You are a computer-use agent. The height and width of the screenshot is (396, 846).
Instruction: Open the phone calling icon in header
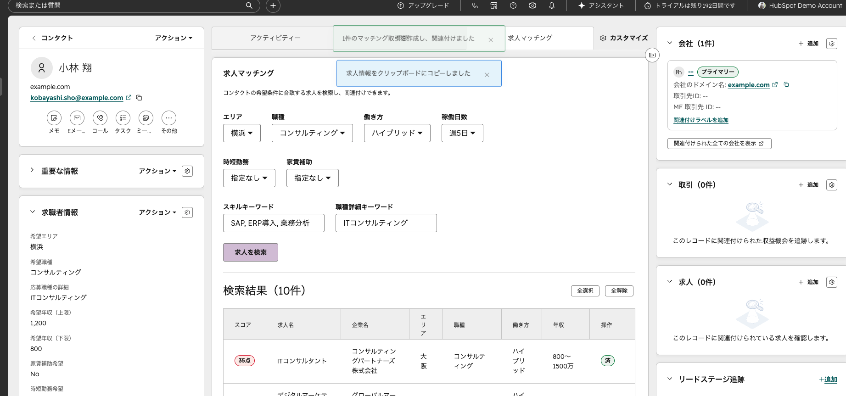[x=475, y=6]
